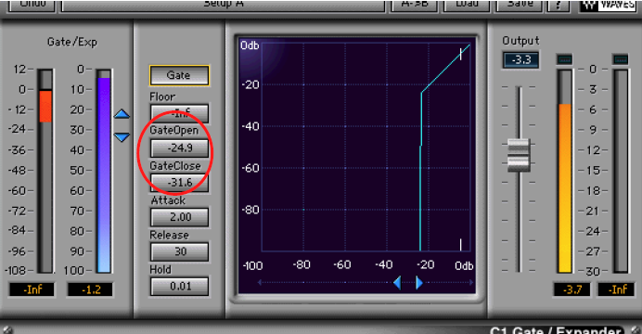Select the GateClose value field
Image resolution: width=642 pixels, height=334 pixels.
(x=179, y=183)
